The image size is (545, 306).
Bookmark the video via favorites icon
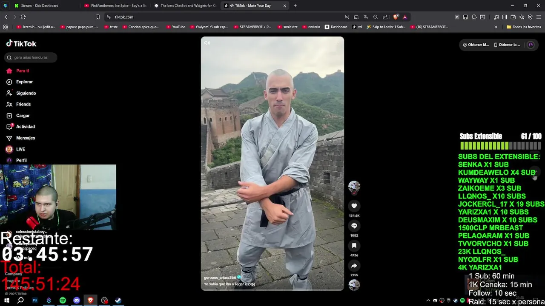(x=354, y=246)
